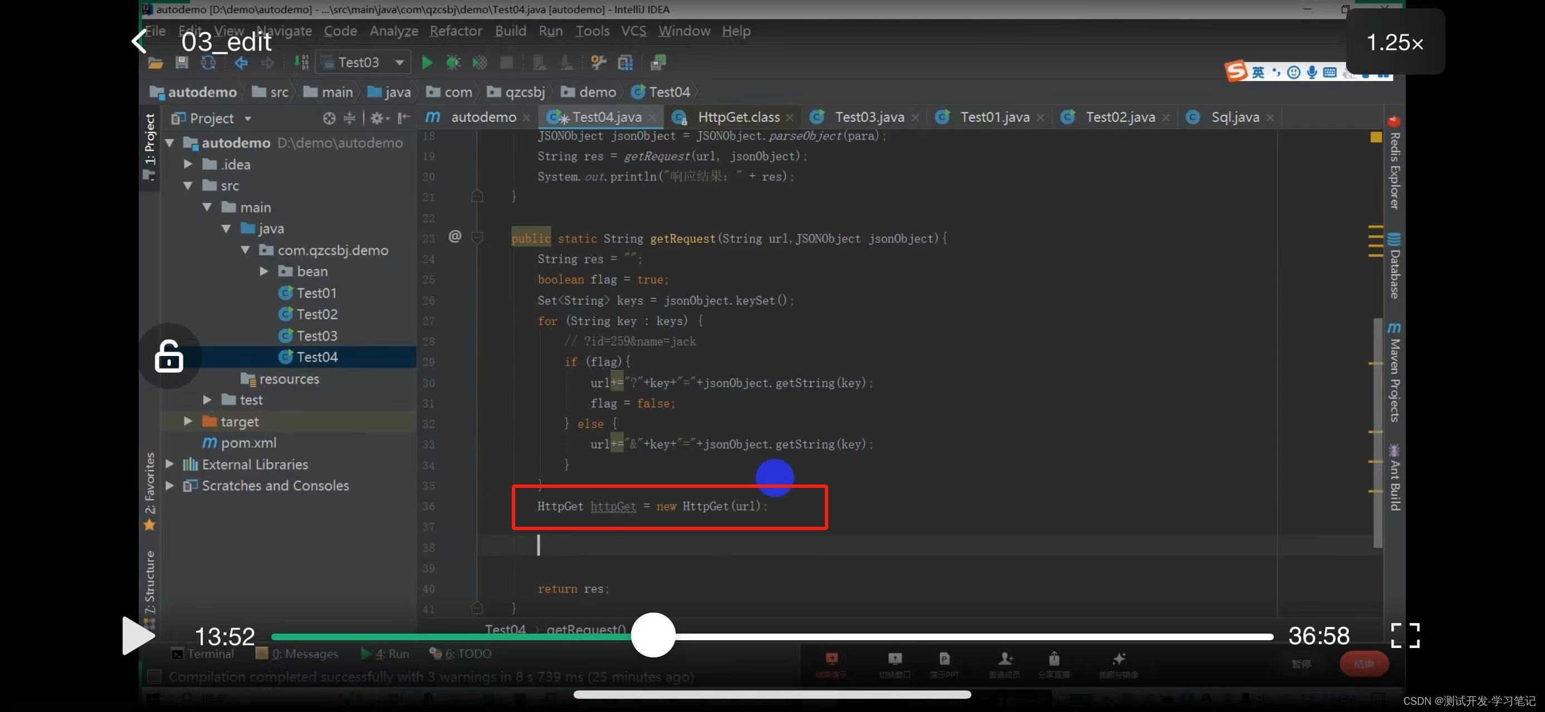The height and width of the screenshot is (712, 1545).
Task: Click the Sogou emoji smiley icon
Action: pyautogui.click(x=1294, y=72)
